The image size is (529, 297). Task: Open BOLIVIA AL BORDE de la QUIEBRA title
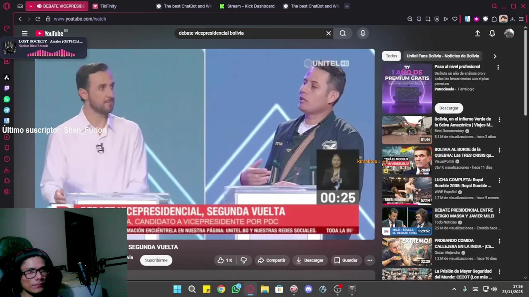(464, 152)
